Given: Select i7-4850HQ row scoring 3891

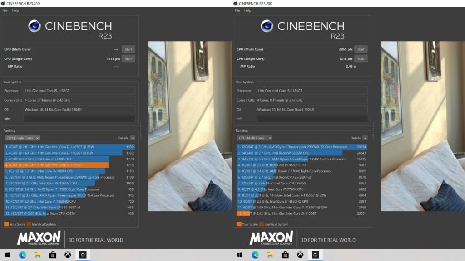Looking at the screenshot, I should [x=302, y=201].
